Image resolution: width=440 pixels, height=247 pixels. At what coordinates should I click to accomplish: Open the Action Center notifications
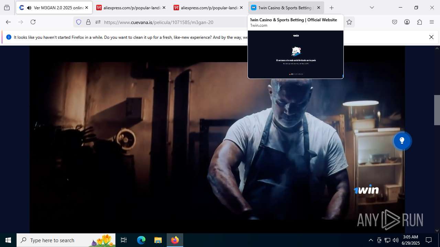click(429, 240)
